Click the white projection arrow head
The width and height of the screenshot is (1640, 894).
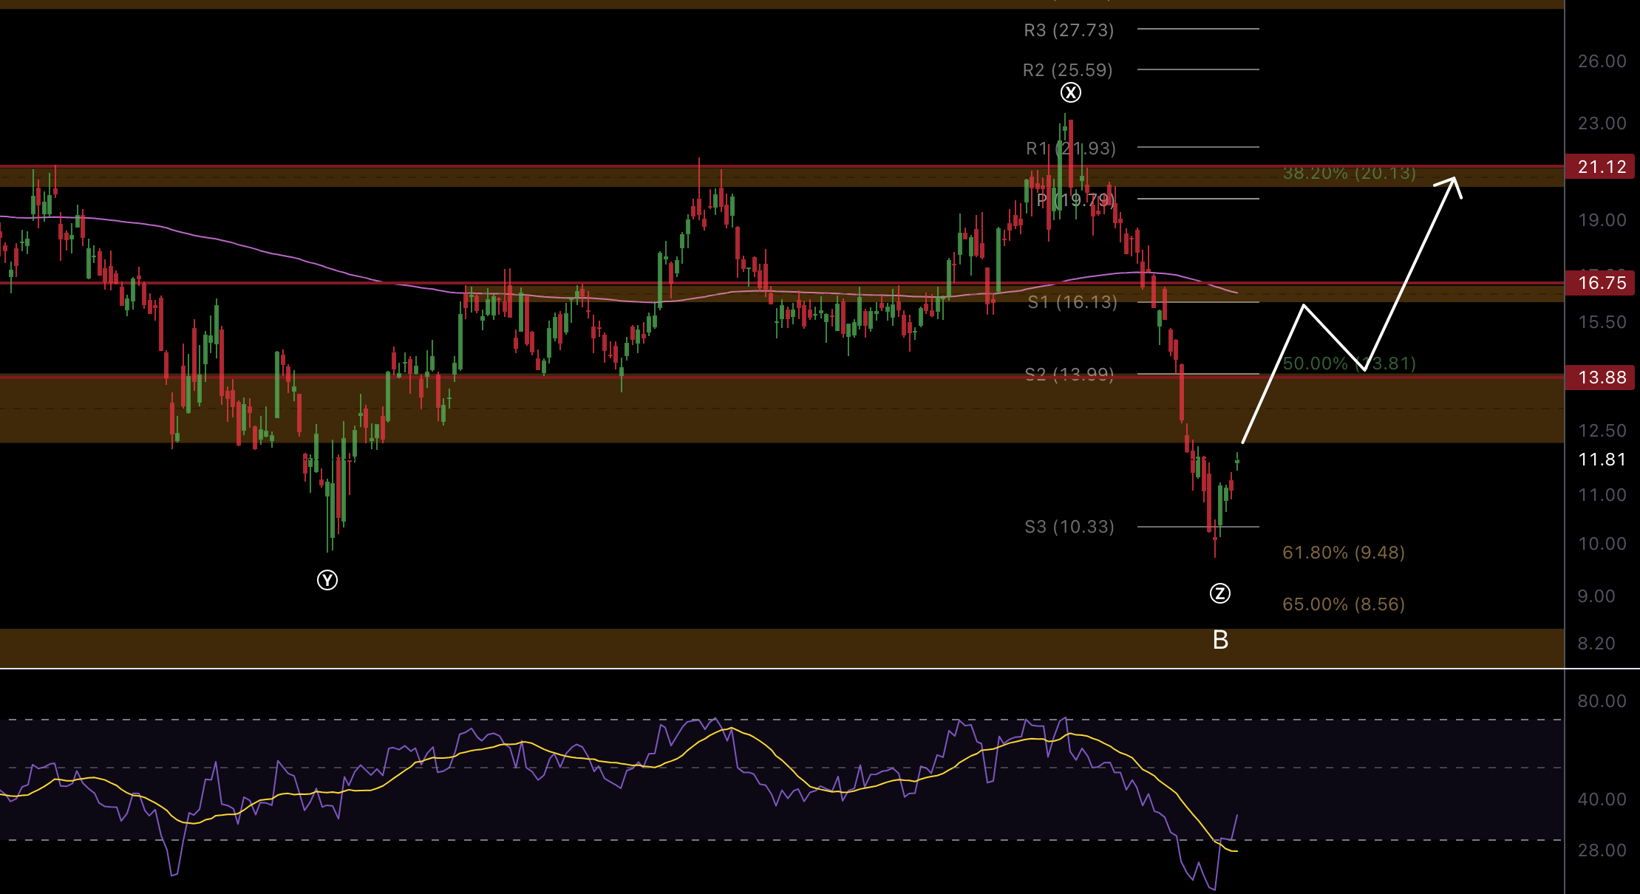1454,181
